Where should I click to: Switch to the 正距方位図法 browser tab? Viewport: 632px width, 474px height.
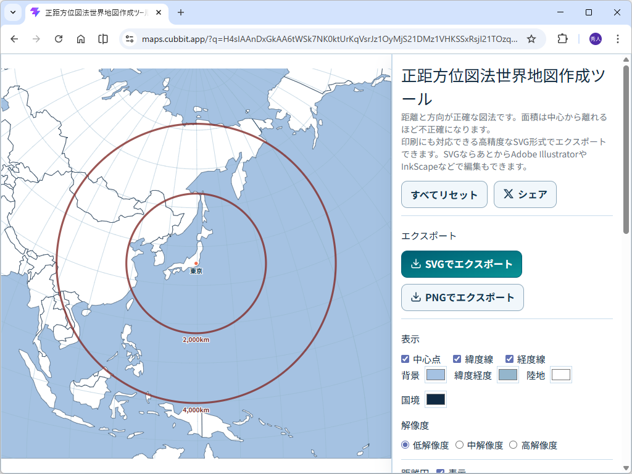(x=93, y=12)
